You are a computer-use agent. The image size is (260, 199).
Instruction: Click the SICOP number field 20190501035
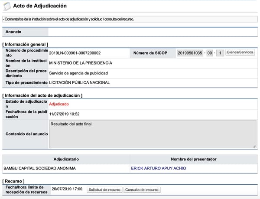coord(190,53)
